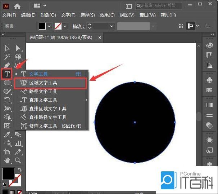Open the Color palette panel icon
Viewport: 218px width, 194px height.
pyautogui.click(x=209, y=45)
